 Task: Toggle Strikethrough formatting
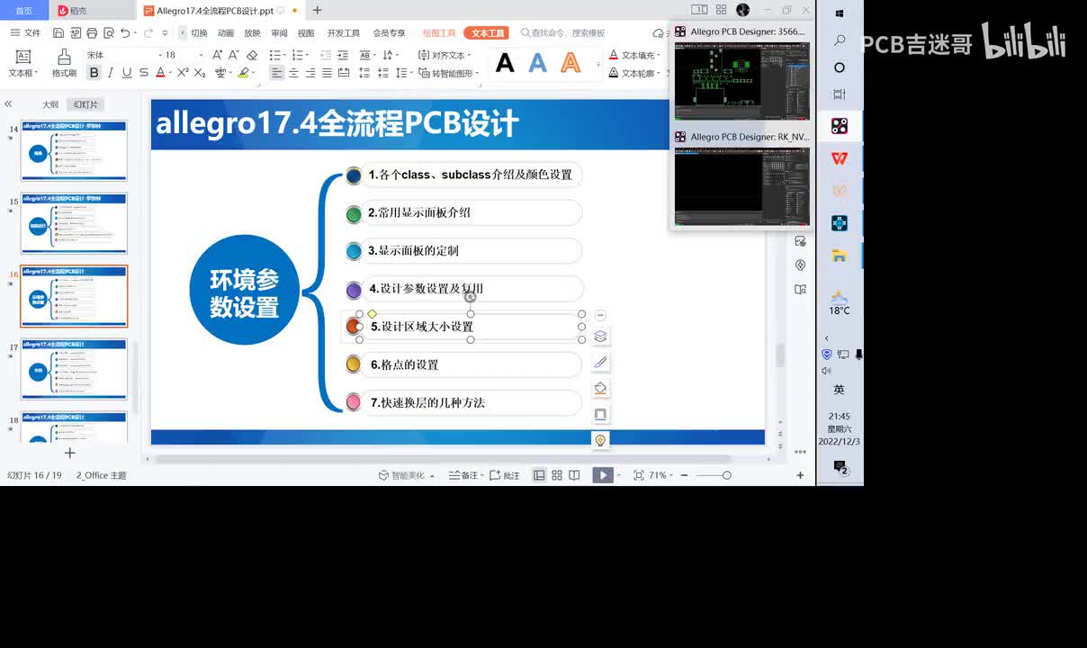(x=143, y=73)
